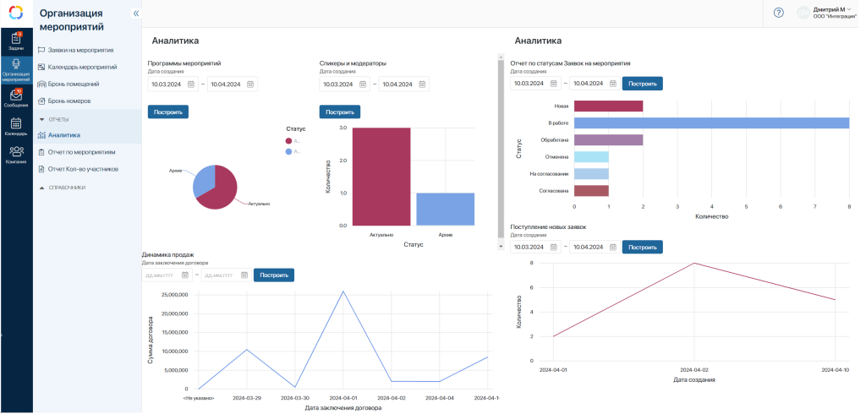
Task: Collapse the ОТЧЕТЫ section
Action: (x=42, y=119)
